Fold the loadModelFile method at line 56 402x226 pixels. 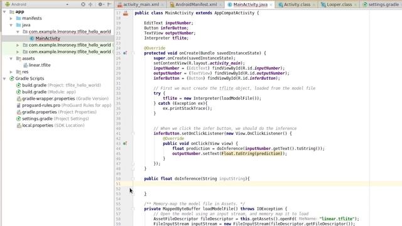[133, 209]
